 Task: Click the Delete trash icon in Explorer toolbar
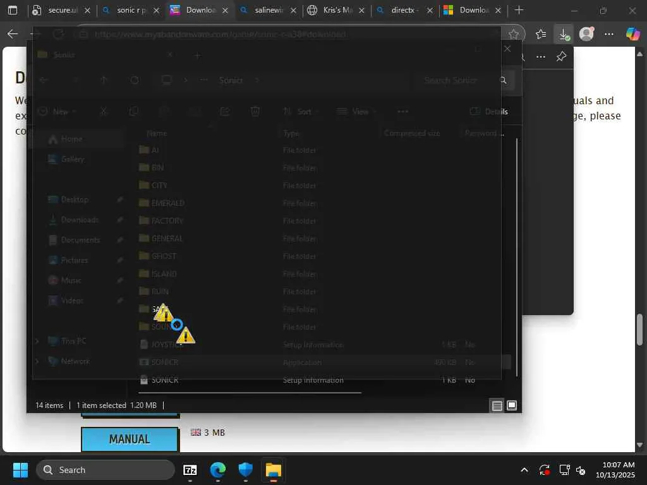coord(255,111)
